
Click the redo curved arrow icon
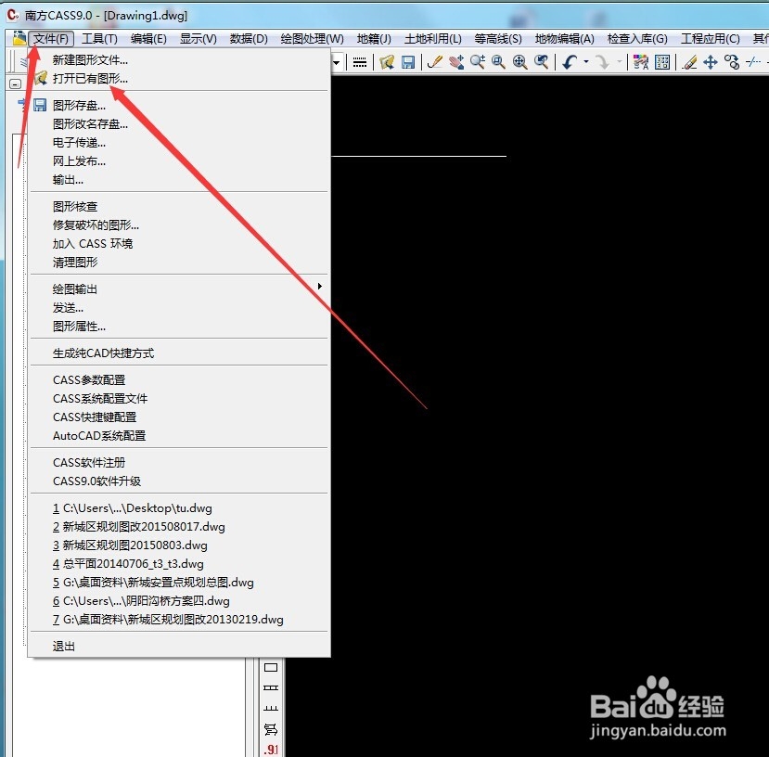point(602,62)
